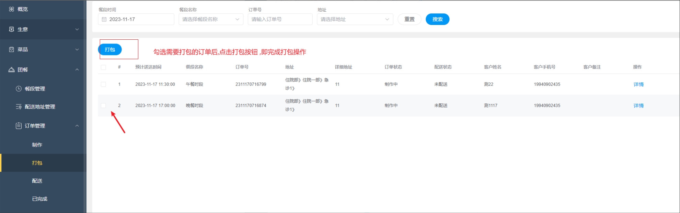680x213 pixels.
Task: Open 餐段管理 via its clock icon
Action: point(19,89)
